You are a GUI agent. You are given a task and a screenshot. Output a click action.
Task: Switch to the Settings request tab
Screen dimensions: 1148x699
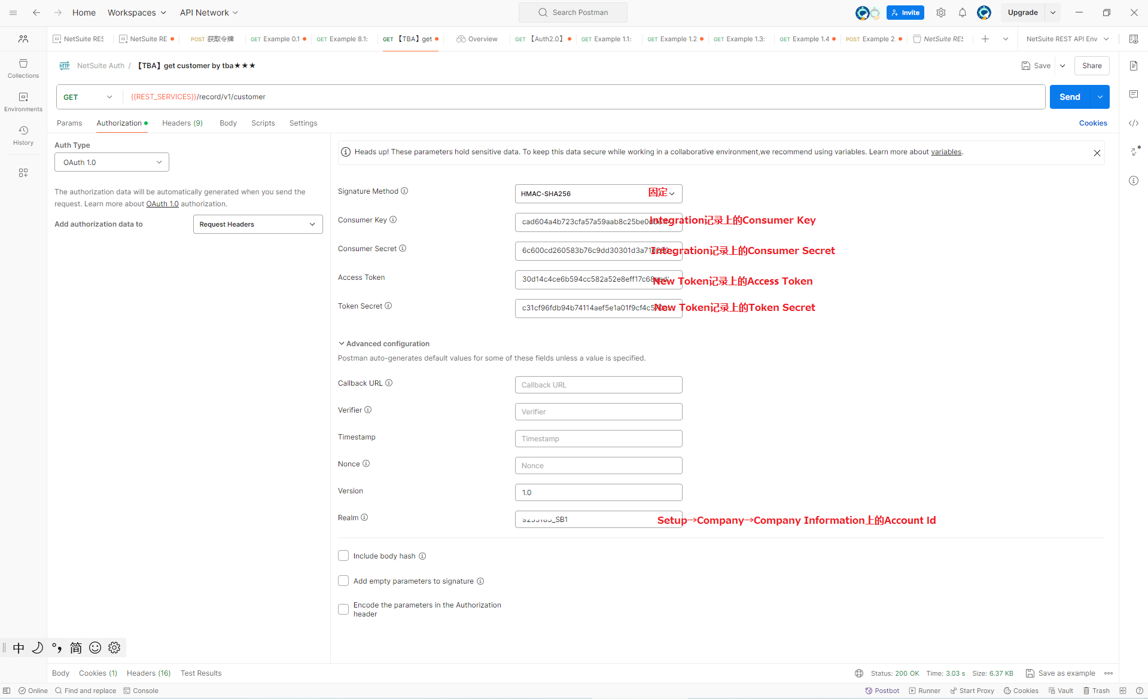[303, 123]
